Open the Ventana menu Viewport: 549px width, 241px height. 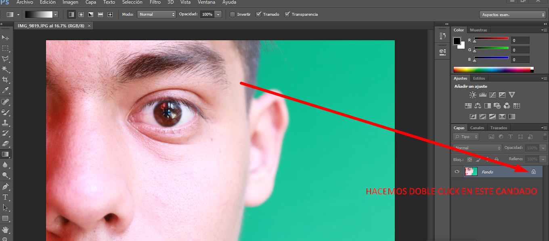coord(206,2)
